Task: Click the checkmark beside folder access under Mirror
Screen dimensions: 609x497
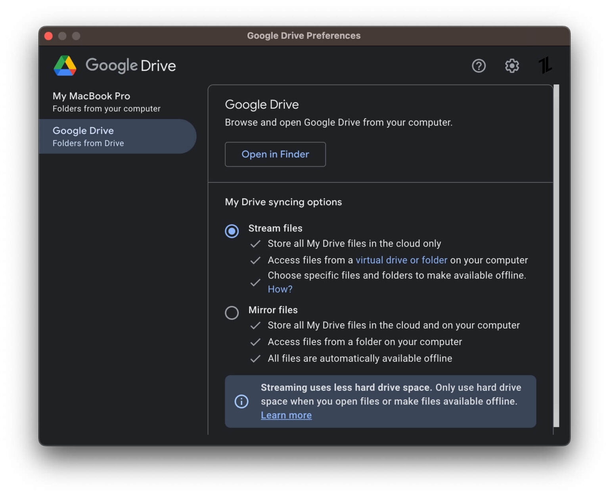Action: coord(256,342)
